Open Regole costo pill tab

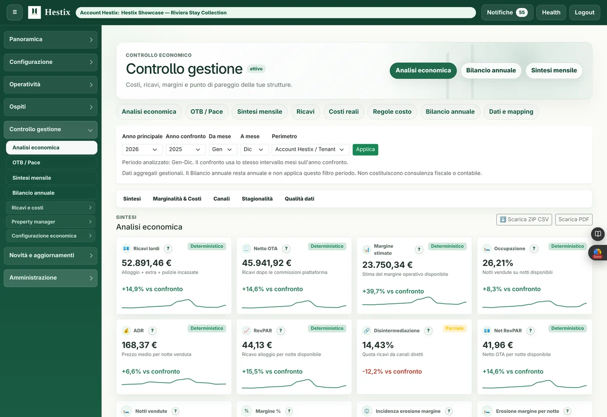[392, 112]
